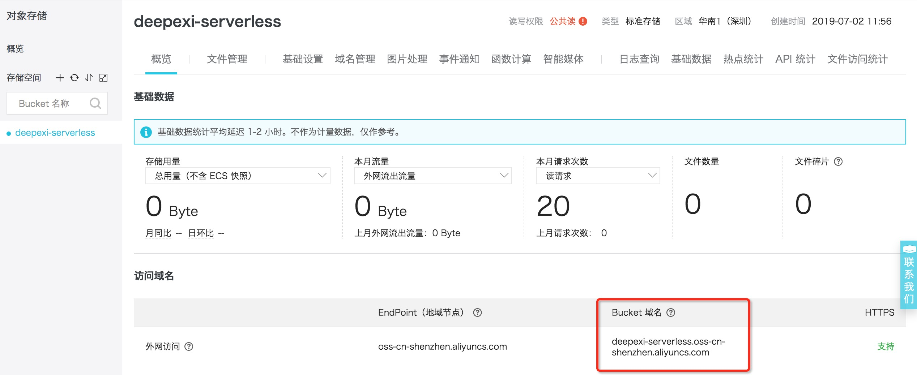Image resolution: width=917 pixels, height=375 pixels.
Task: Select deepexi-serverless bucket in sidebar
Action: click(x=55, y=133)
